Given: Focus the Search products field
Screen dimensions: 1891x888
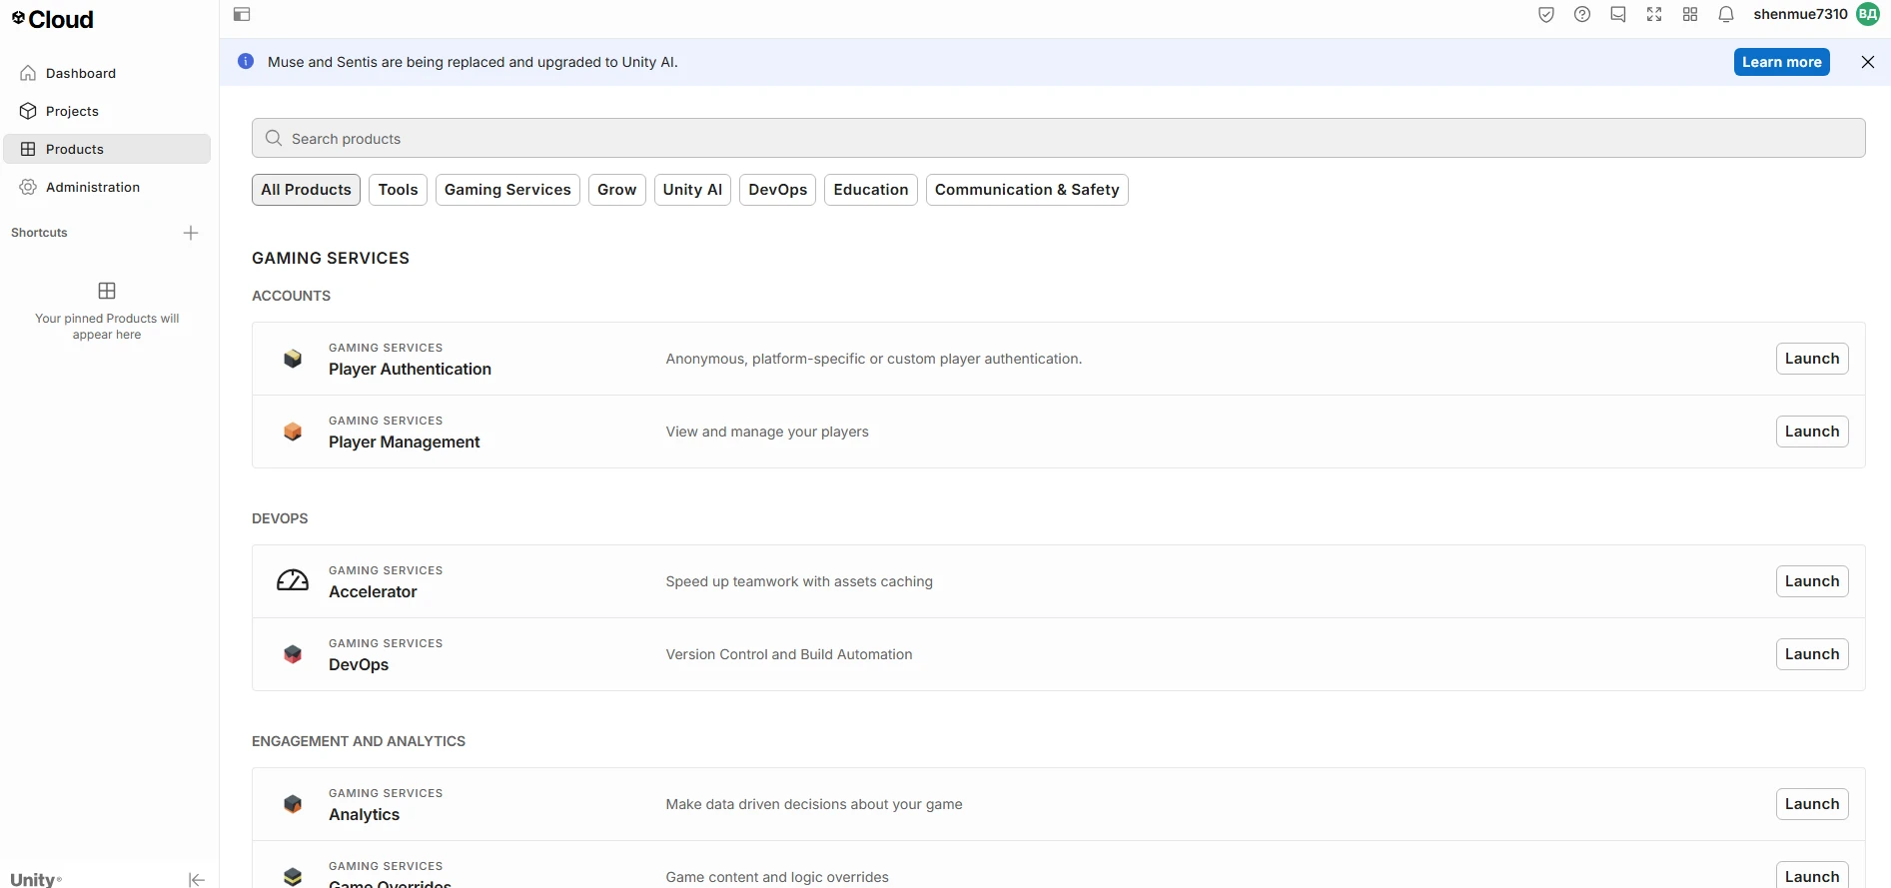Looking at the screenshot, I should point(1059,138).
